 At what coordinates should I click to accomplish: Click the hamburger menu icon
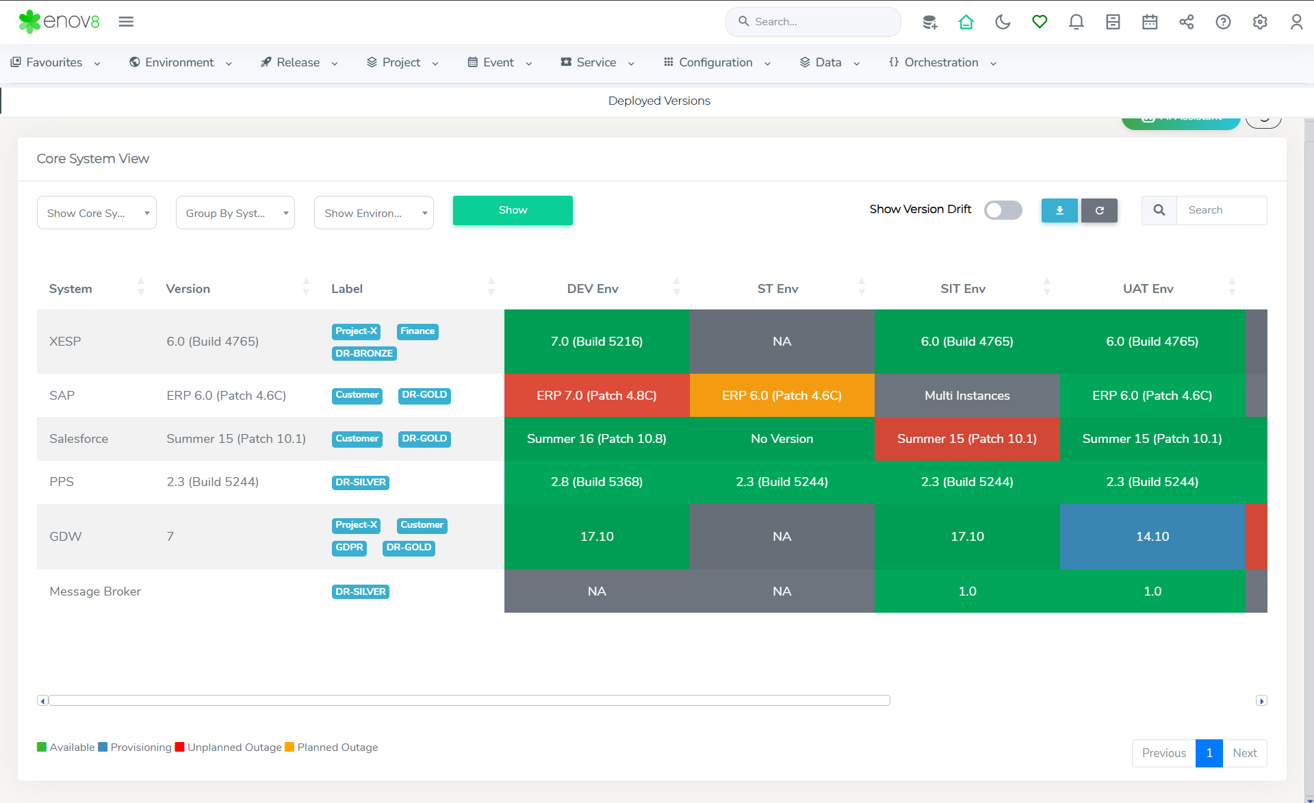pos(126,22)
